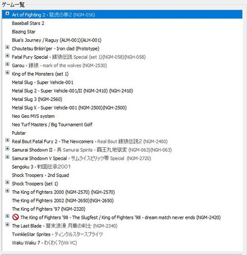Select Metal Slug 2 (NGM-2410)
The width and height of the screenshot is (247, 255).
[x=72, y=91]
